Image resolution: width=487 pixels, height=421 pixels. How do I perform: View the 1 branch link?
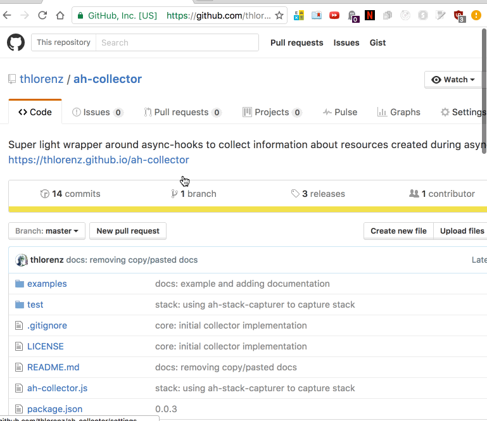pos(194,194)
